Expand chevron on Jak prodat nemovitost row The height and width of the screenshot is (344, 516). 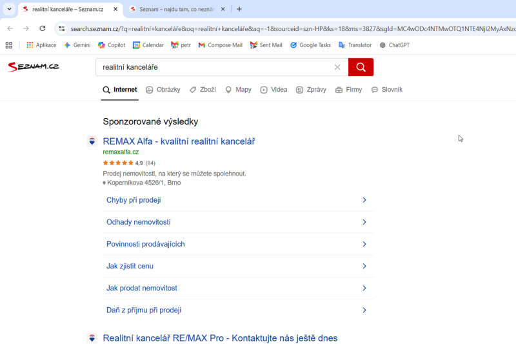(364, 288)
